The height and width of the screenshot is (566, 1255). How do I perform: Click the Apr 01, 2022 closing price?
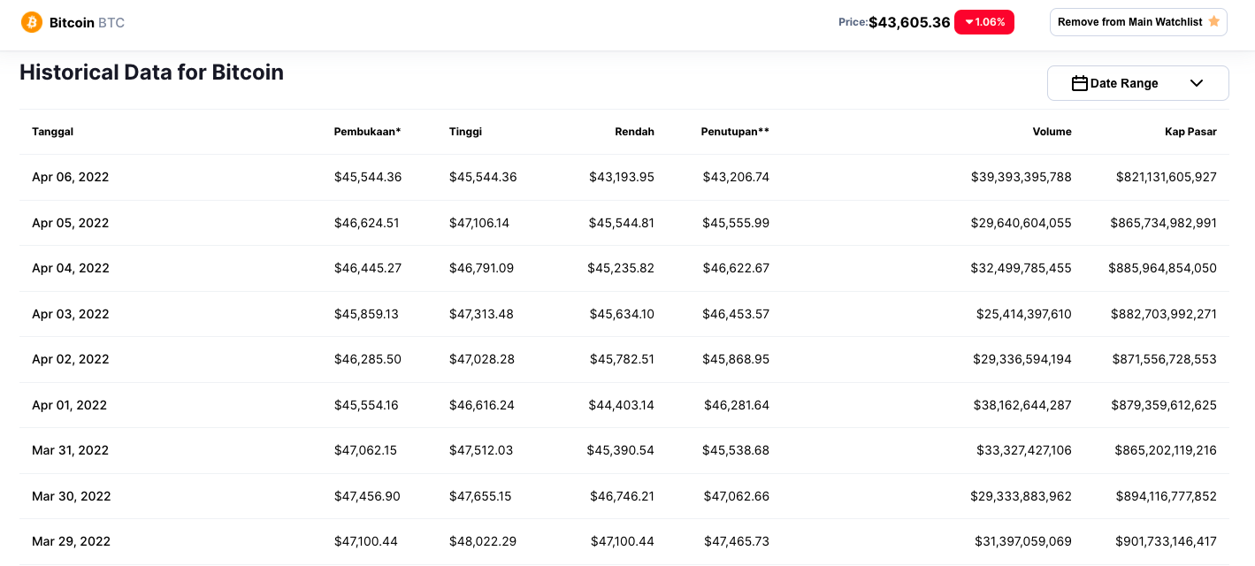coord(736,405)
